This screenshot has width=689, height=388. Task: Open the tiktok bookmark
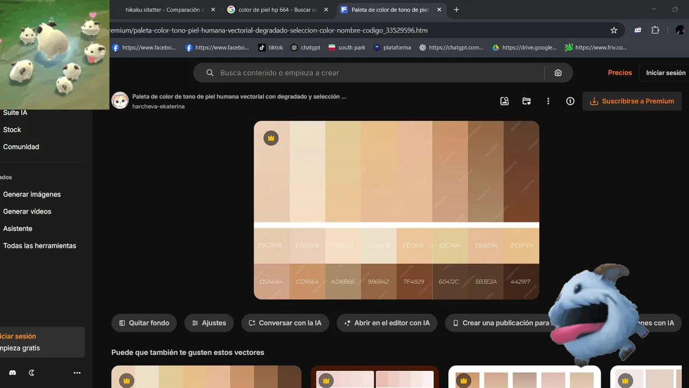pyautogui.click(x=270, y=47)
